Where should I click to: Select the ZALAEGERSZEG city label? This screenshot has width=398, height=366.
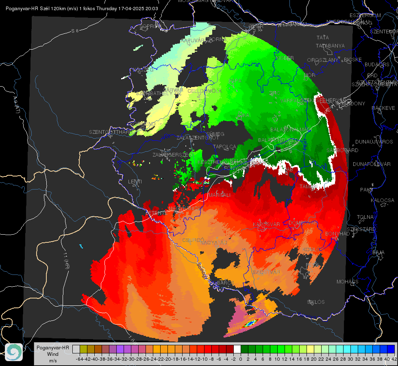172,155
